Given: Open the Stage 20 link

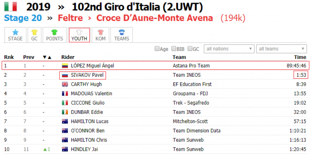Looking at the screenshot, I should [23, 18].
